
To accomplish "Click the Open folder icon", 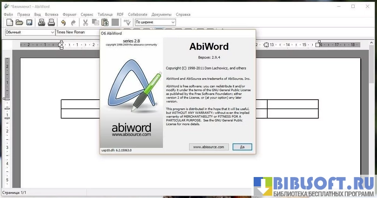I will click(19, 22).
